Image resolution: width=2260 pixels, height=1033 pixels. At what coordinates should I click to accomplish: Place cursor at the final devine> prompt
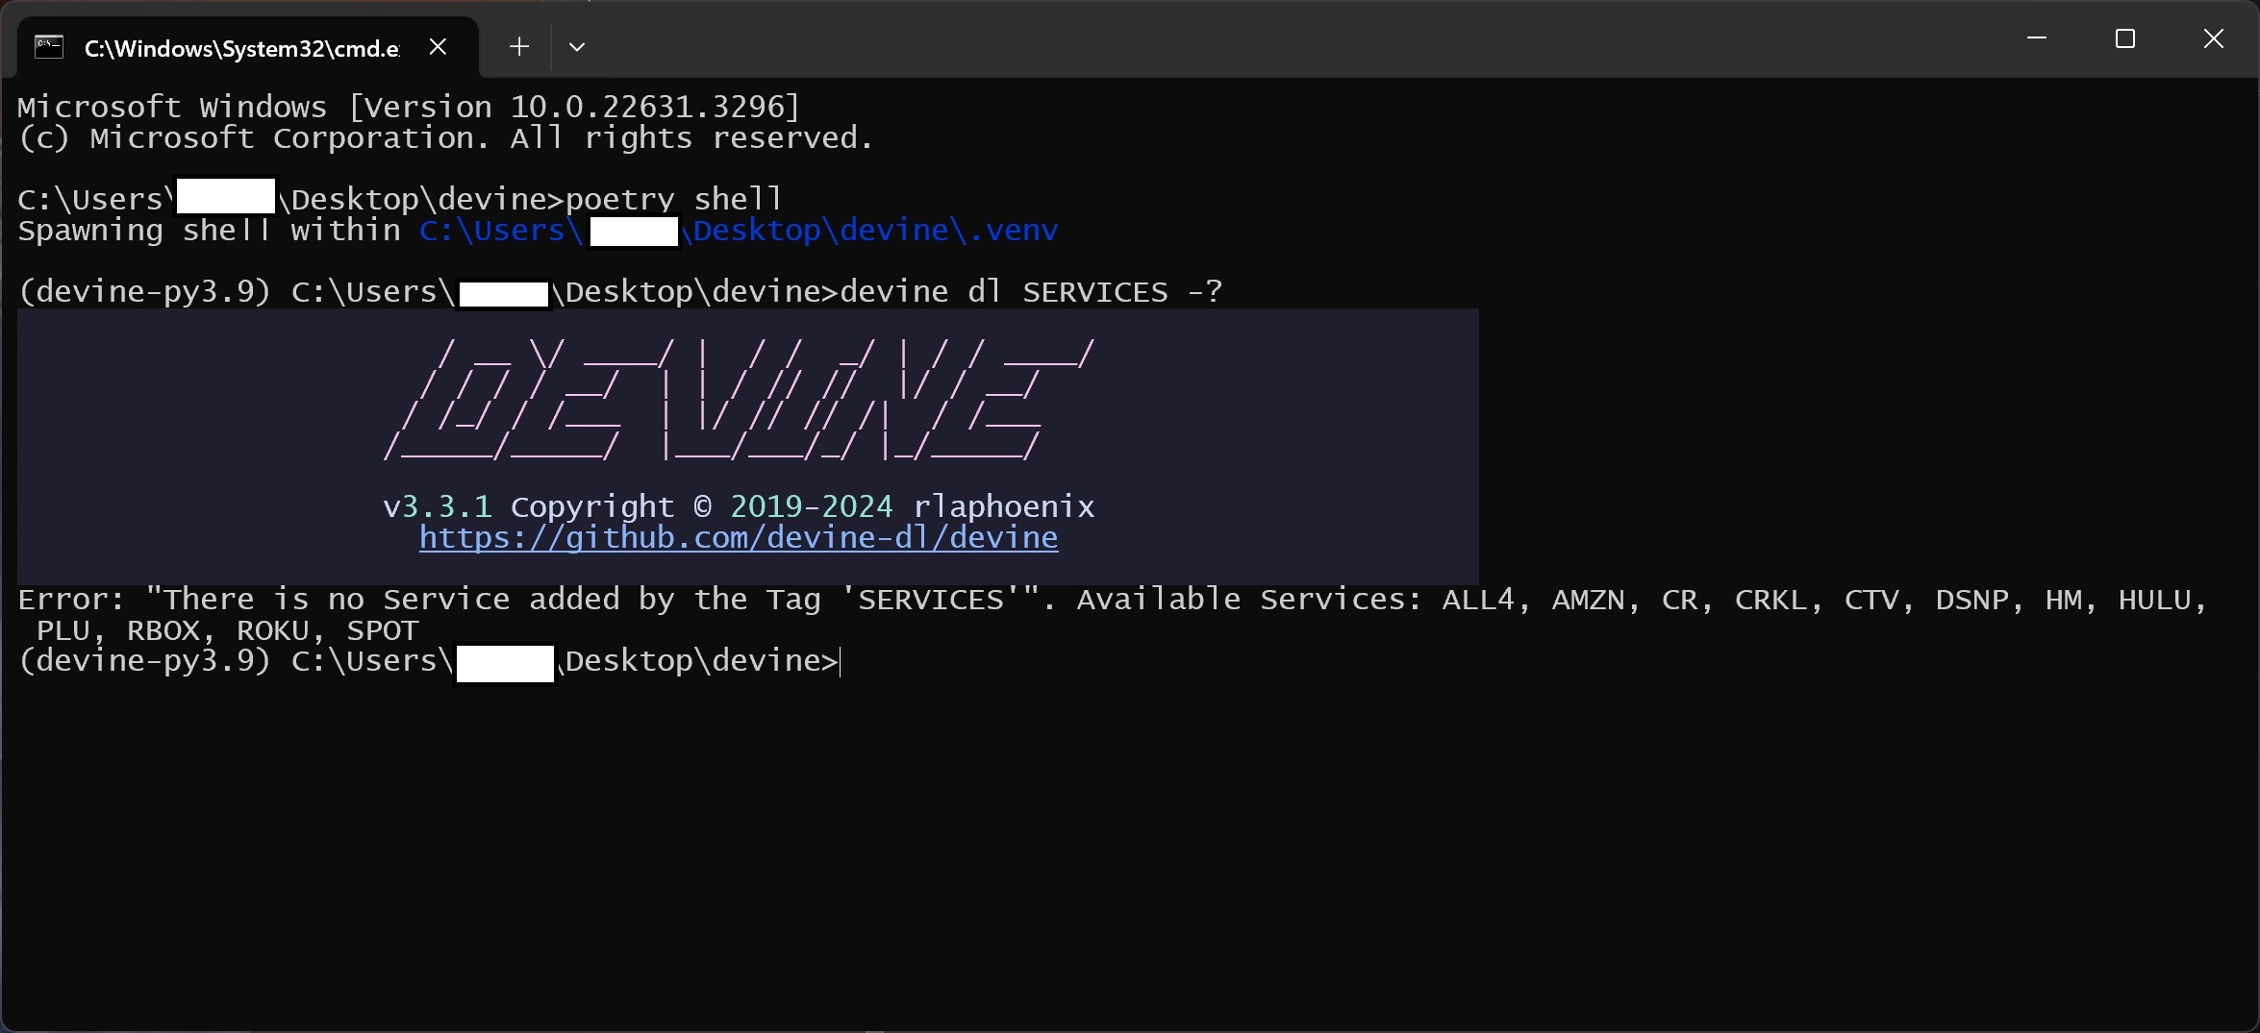[841, 661]
